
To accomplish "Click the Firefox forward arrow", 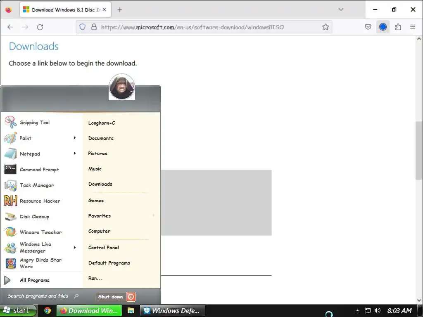I will pyautogui.click(x=25, y=27).
